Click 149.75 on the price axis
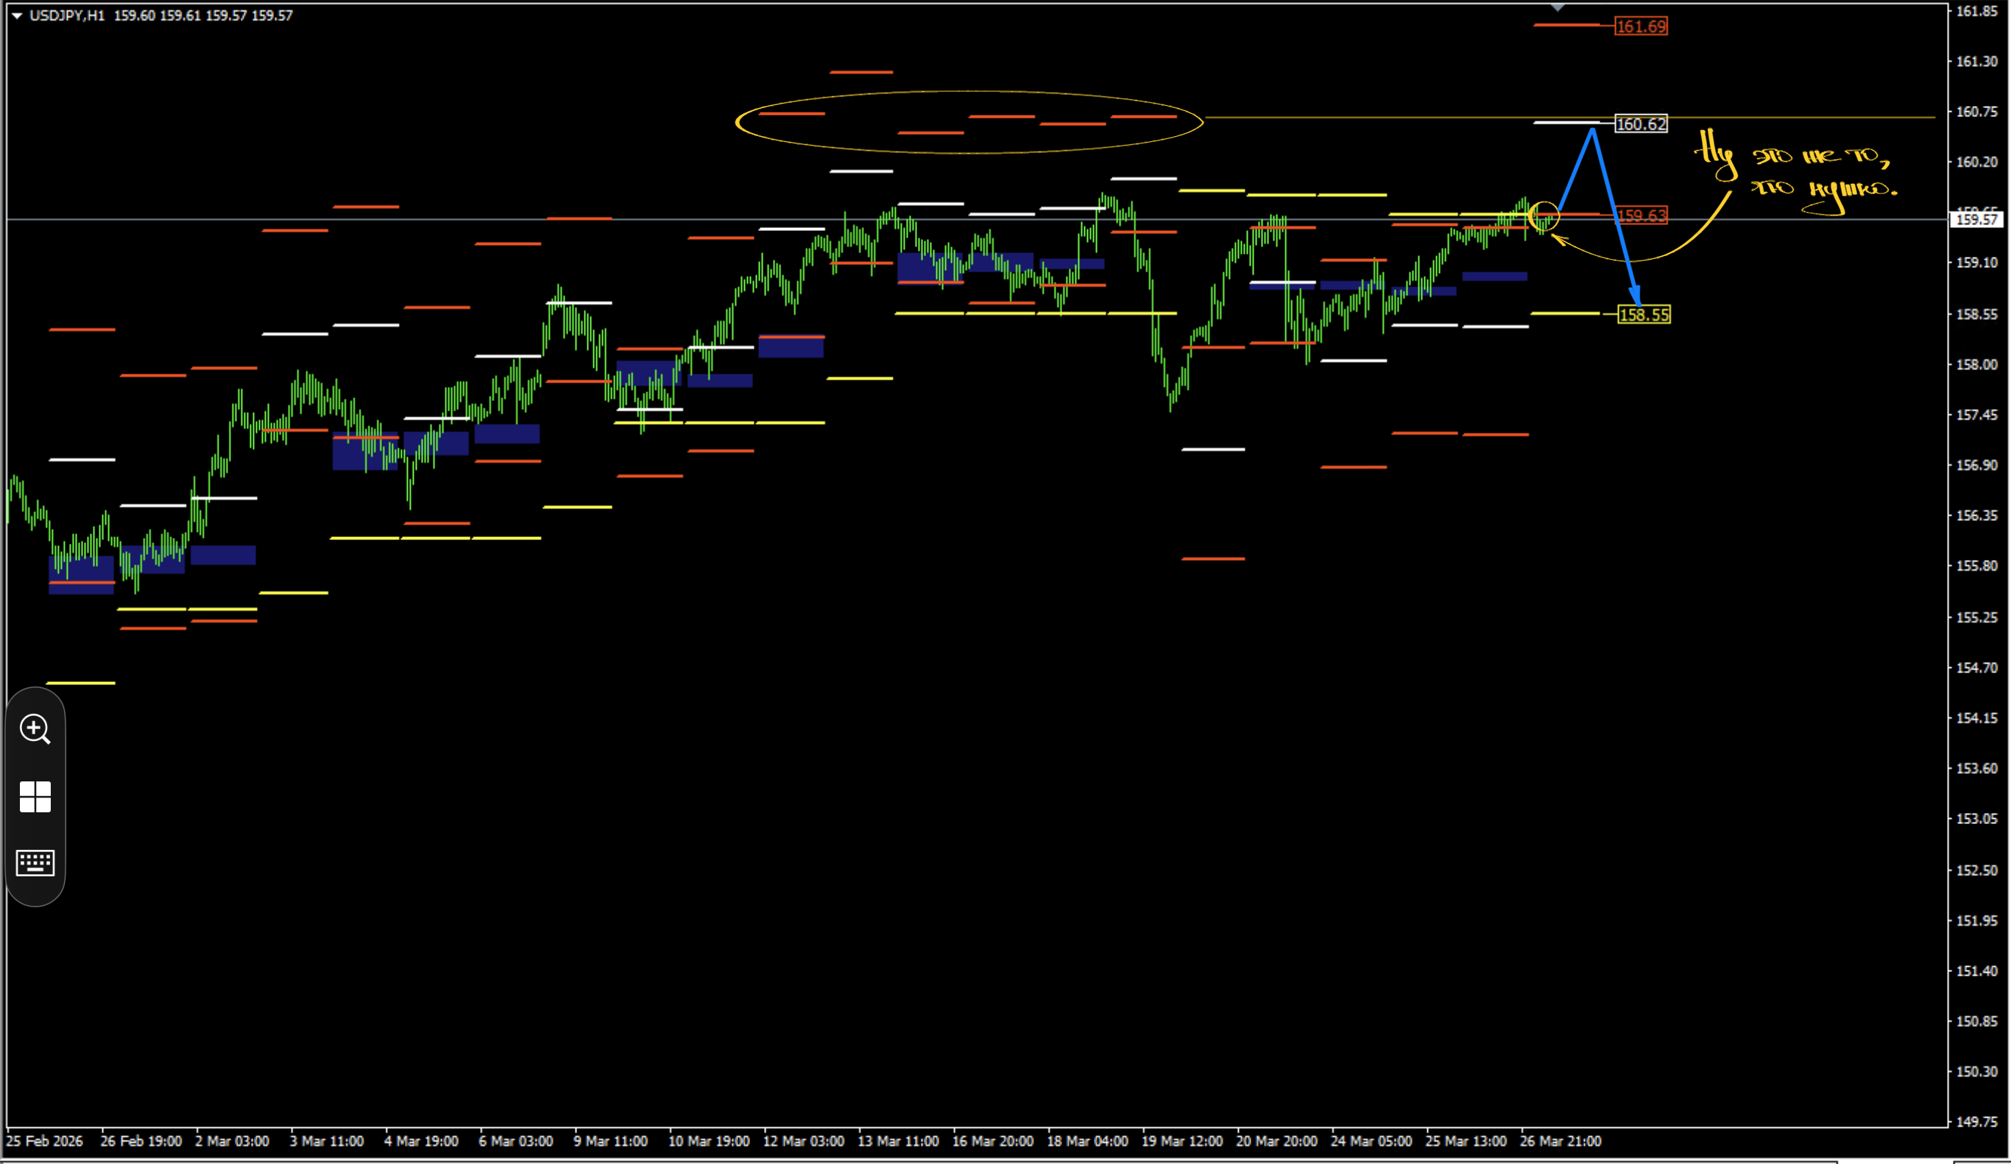Viewport: 2011px width, 1164px height. tap(1976, 1122)
